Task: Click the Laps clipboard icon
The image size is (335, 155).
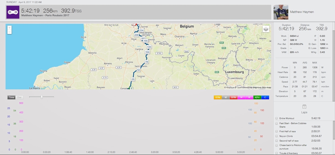Action: pos(304,107)
